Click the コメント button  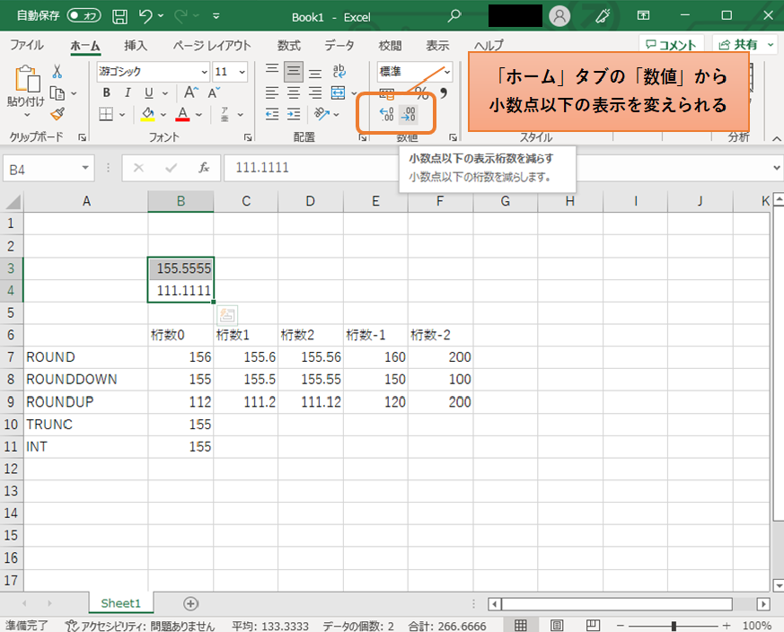671,45
